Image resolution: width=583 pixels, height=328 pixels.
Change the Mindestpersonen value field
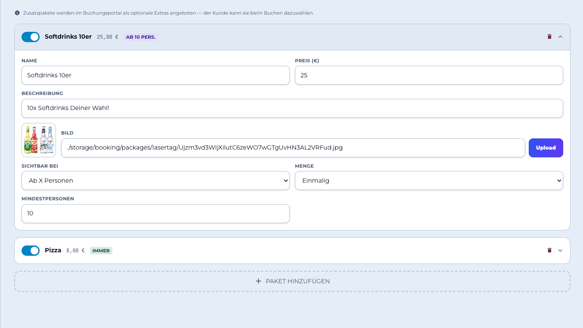pyautogui.click(x=155, y=214)
